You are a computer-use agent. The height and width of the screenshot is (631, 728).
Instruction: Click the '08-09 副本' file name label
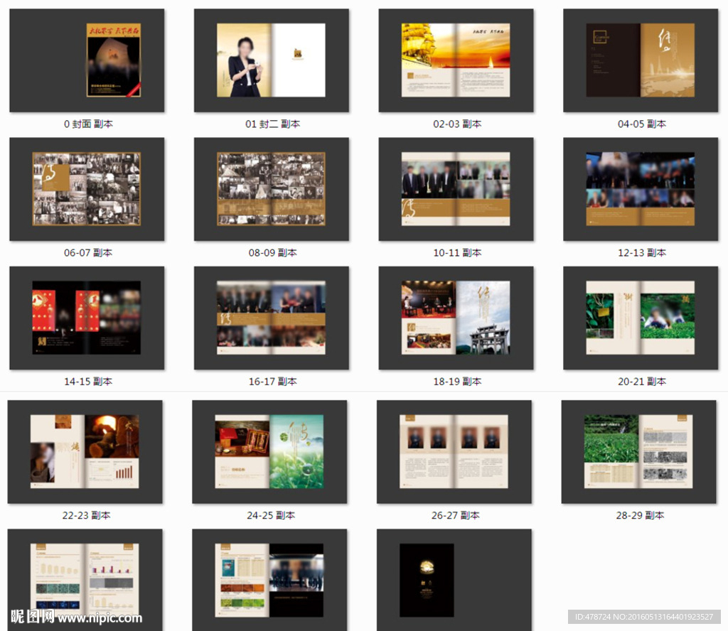click(272, 253)
